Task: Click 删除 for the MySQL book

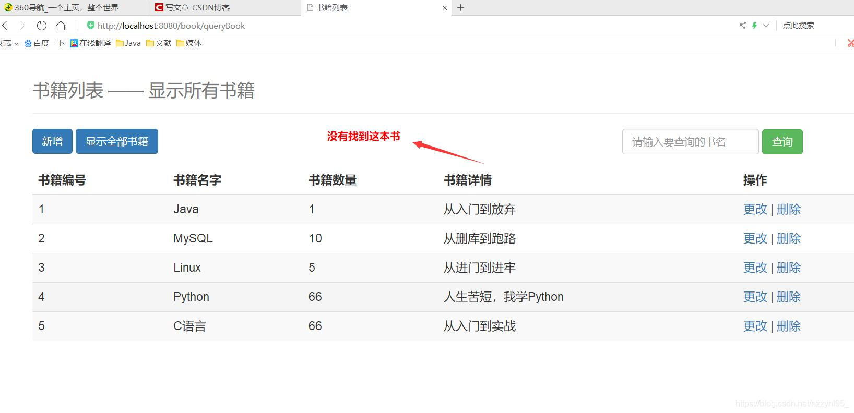Action: tap(788, 238)
